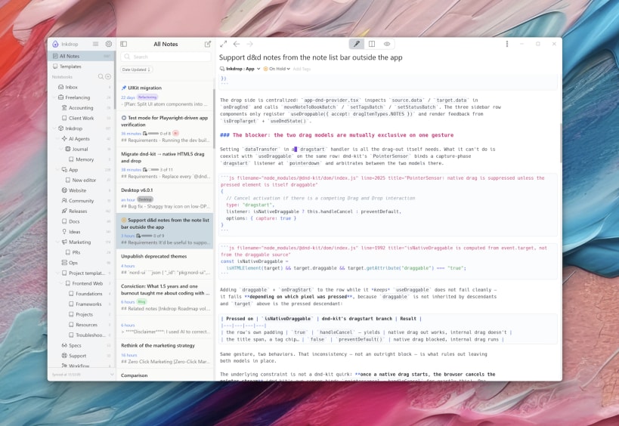Open the Date Updated sort dropdown

point(136,69)
